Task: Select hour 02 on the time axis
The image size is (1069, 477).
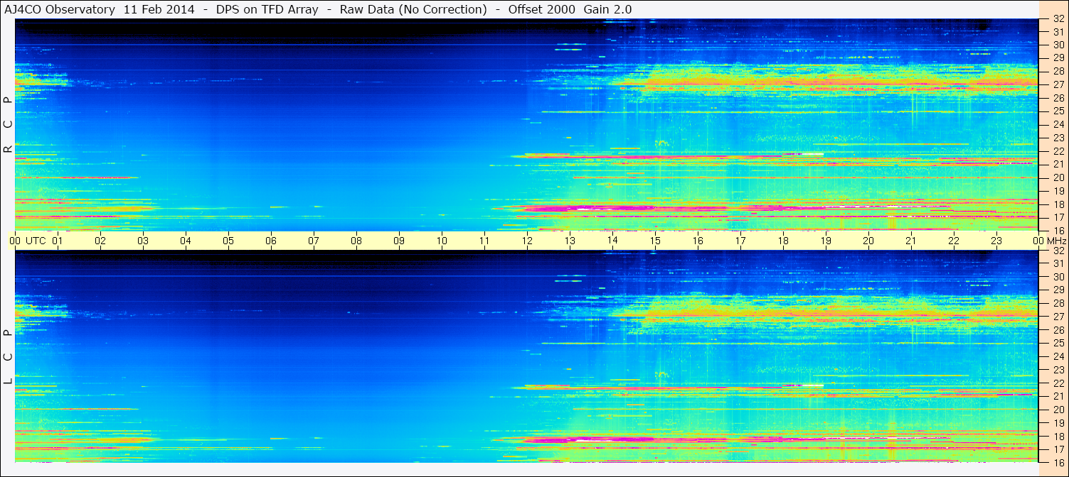Action: click(100, 241)
